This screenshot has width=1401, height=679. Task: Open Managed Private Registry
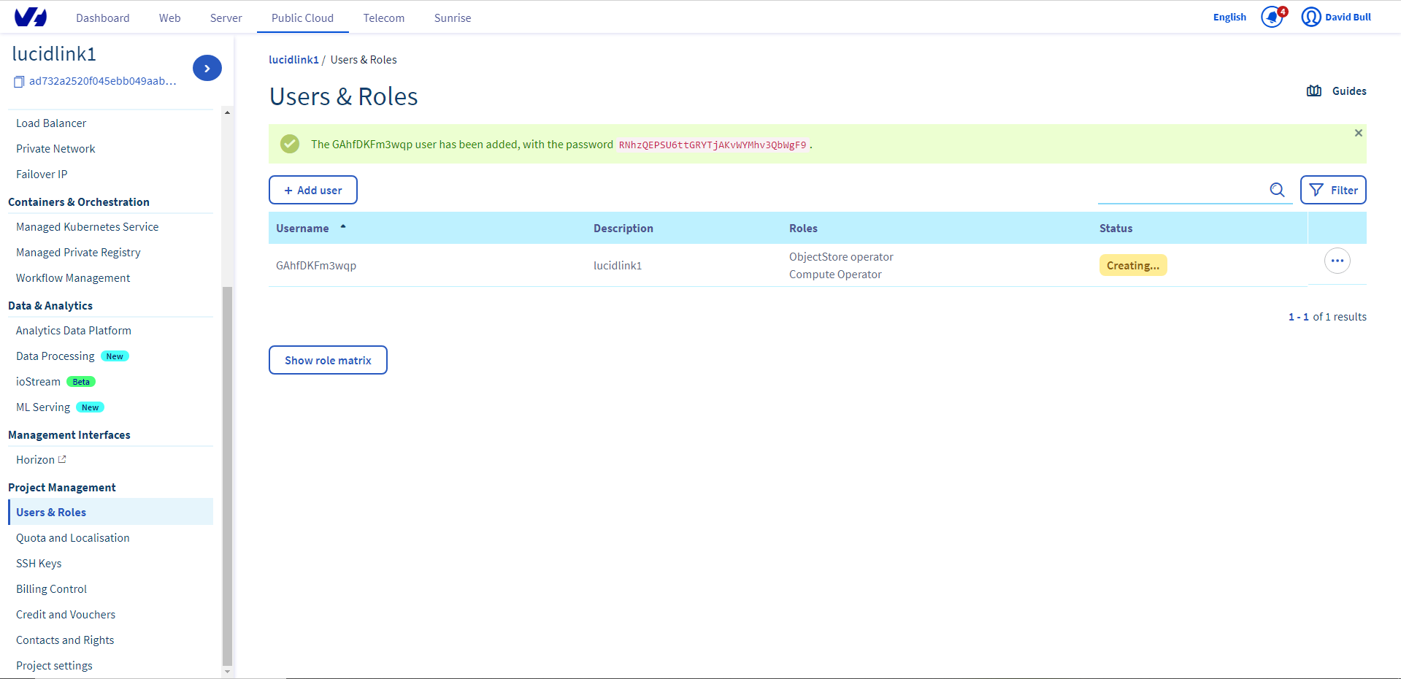[x=78, y=253]
